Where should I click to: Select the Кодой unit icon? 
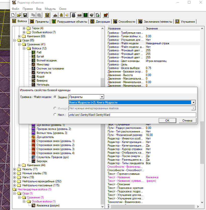pyautogui.click(x=33, y=77)
